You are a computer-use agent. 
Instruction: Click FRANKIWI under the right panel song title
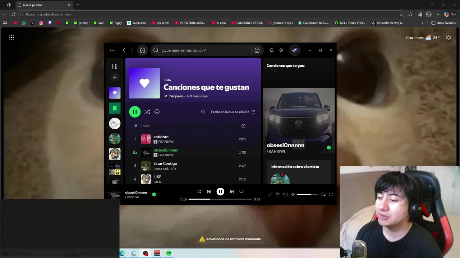276,151
